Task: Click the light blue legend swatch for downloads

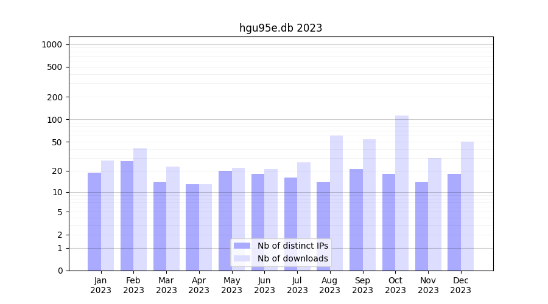Action: tap(242, 258)
